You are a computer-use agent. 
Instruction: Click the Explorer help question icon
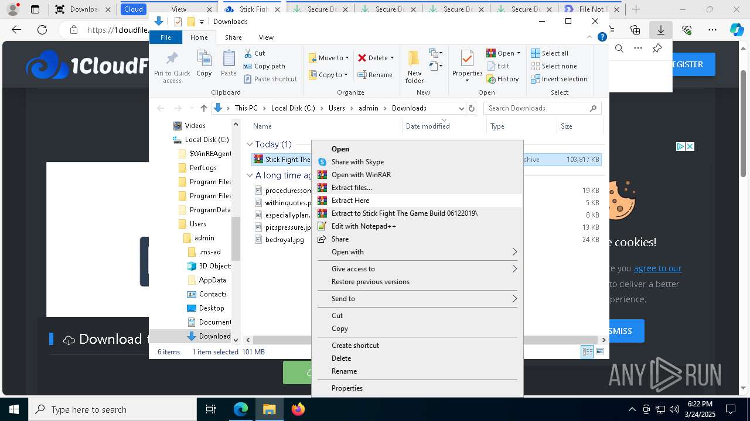click(x=602, y=37)
